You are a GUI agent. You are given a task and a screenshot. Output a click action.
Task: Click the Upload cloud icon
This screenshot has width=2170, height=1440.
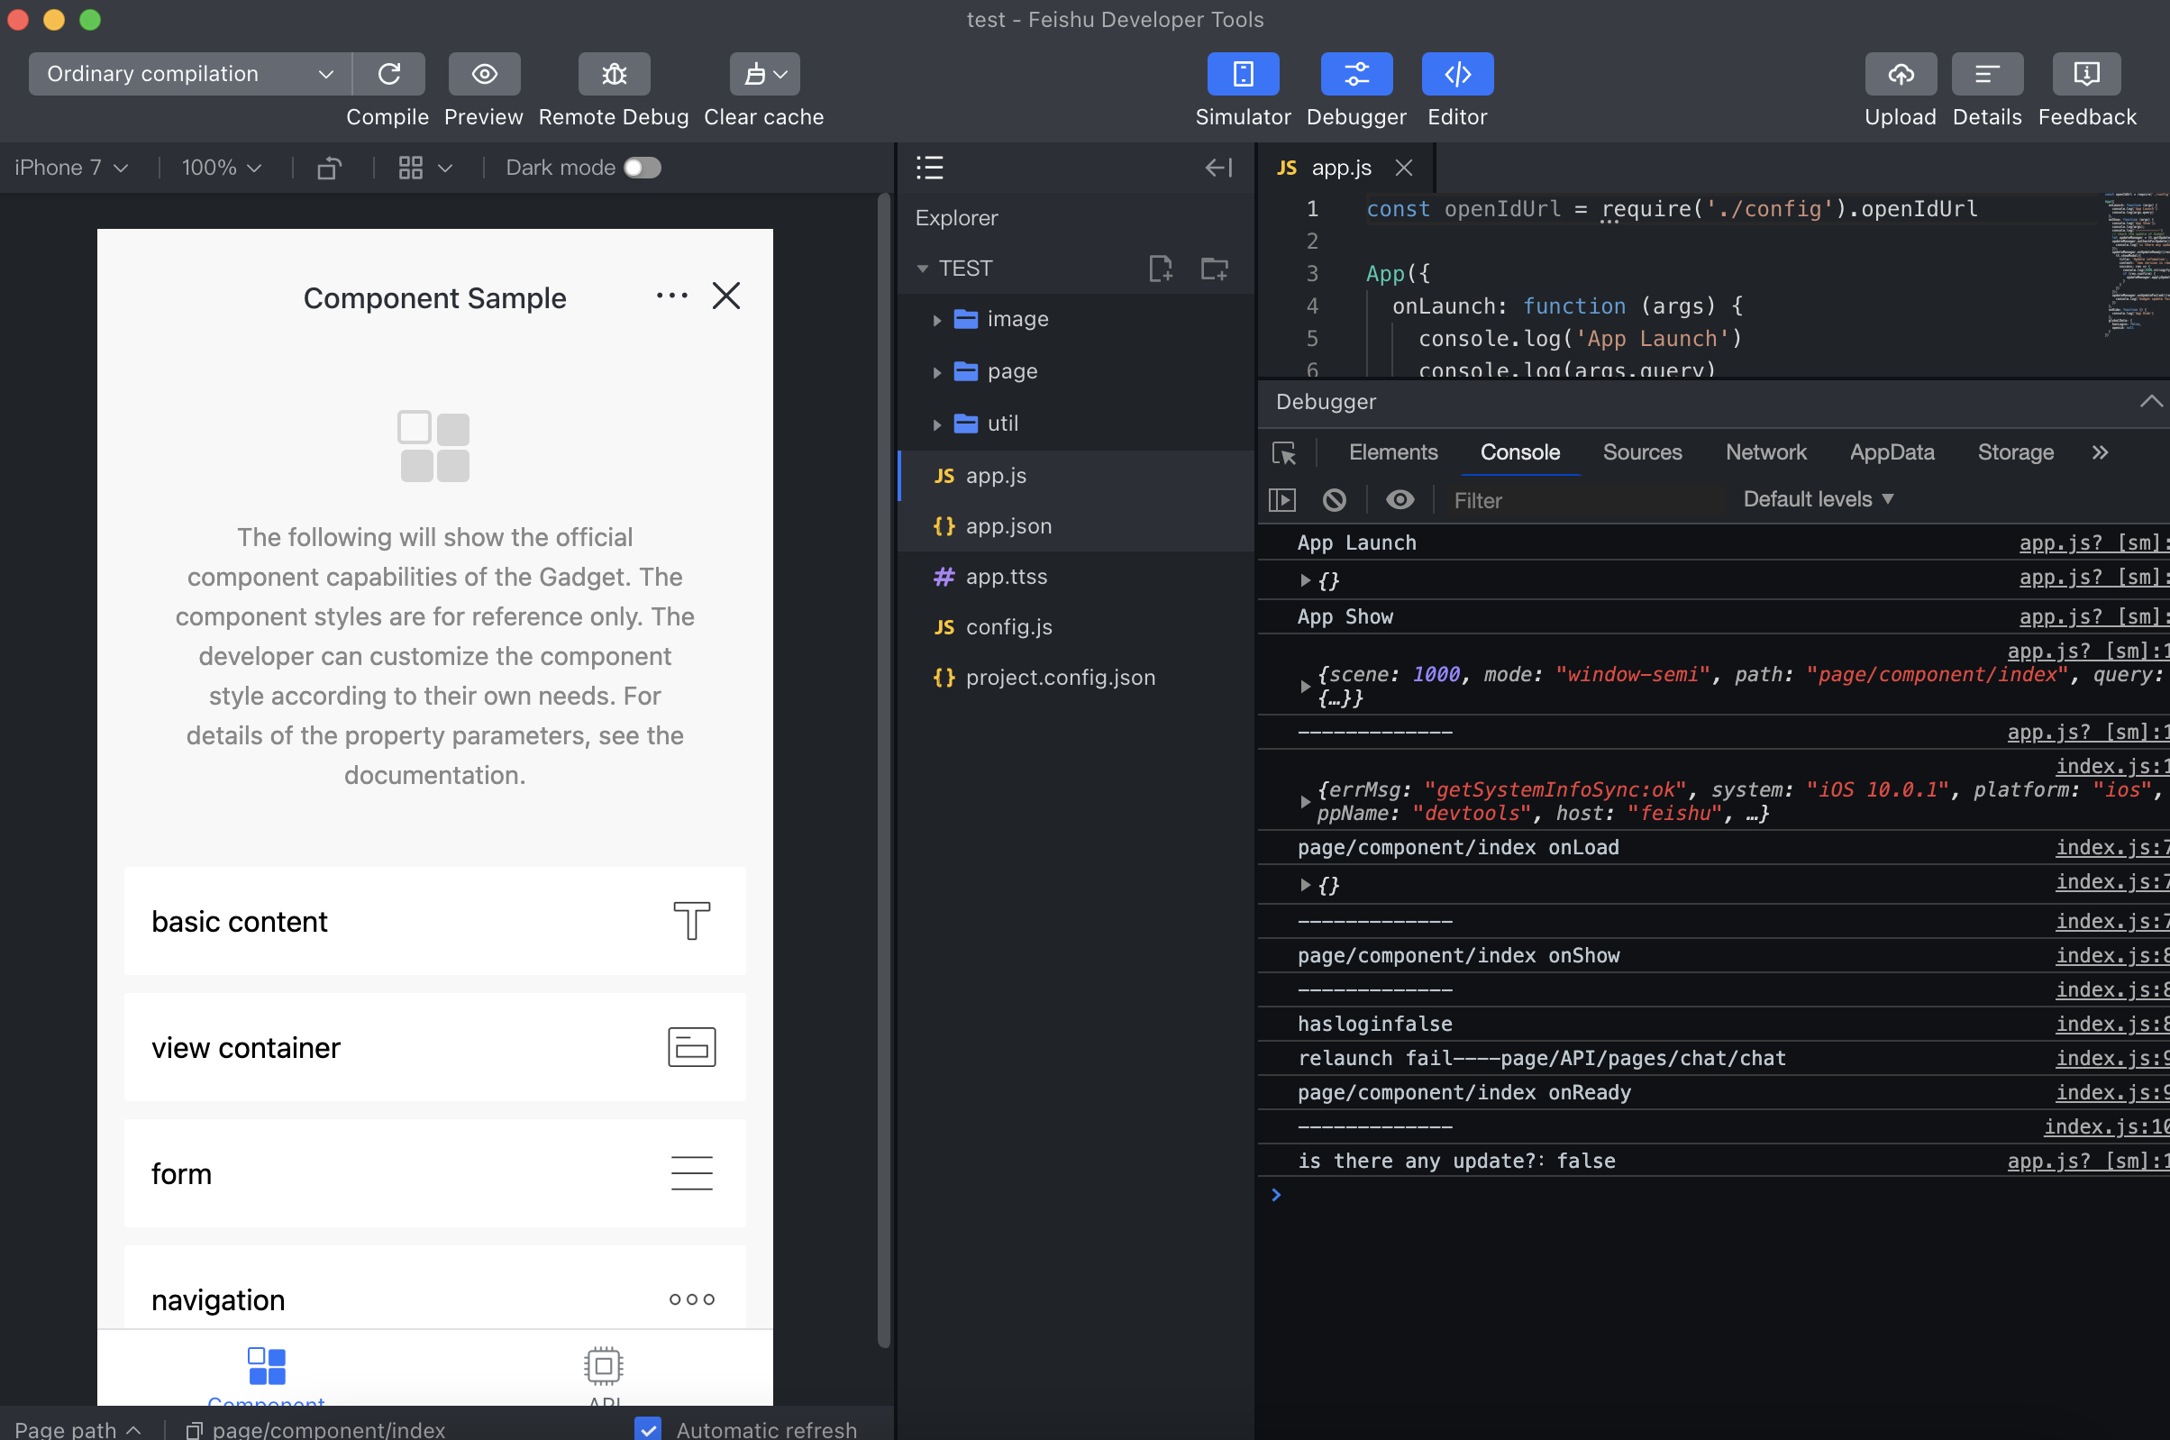[x=1900, y=74]
